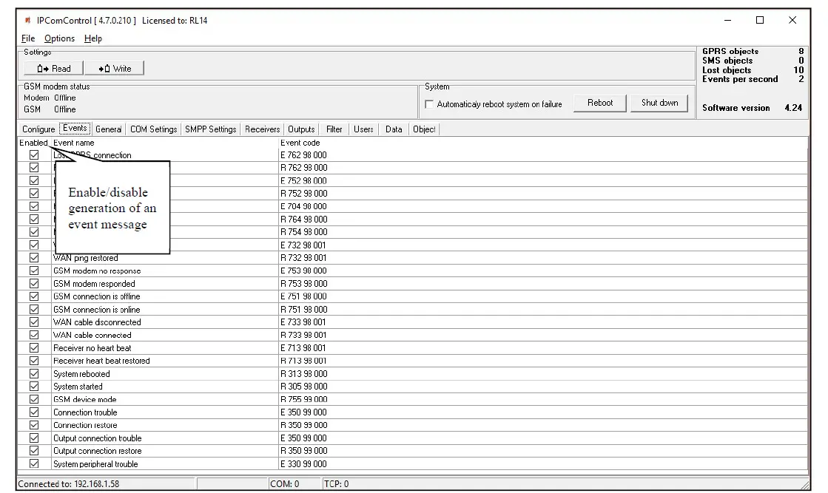Uncheck GSM connection is offline event
Screen dimensions: 828x493
(x=34, y=296)
